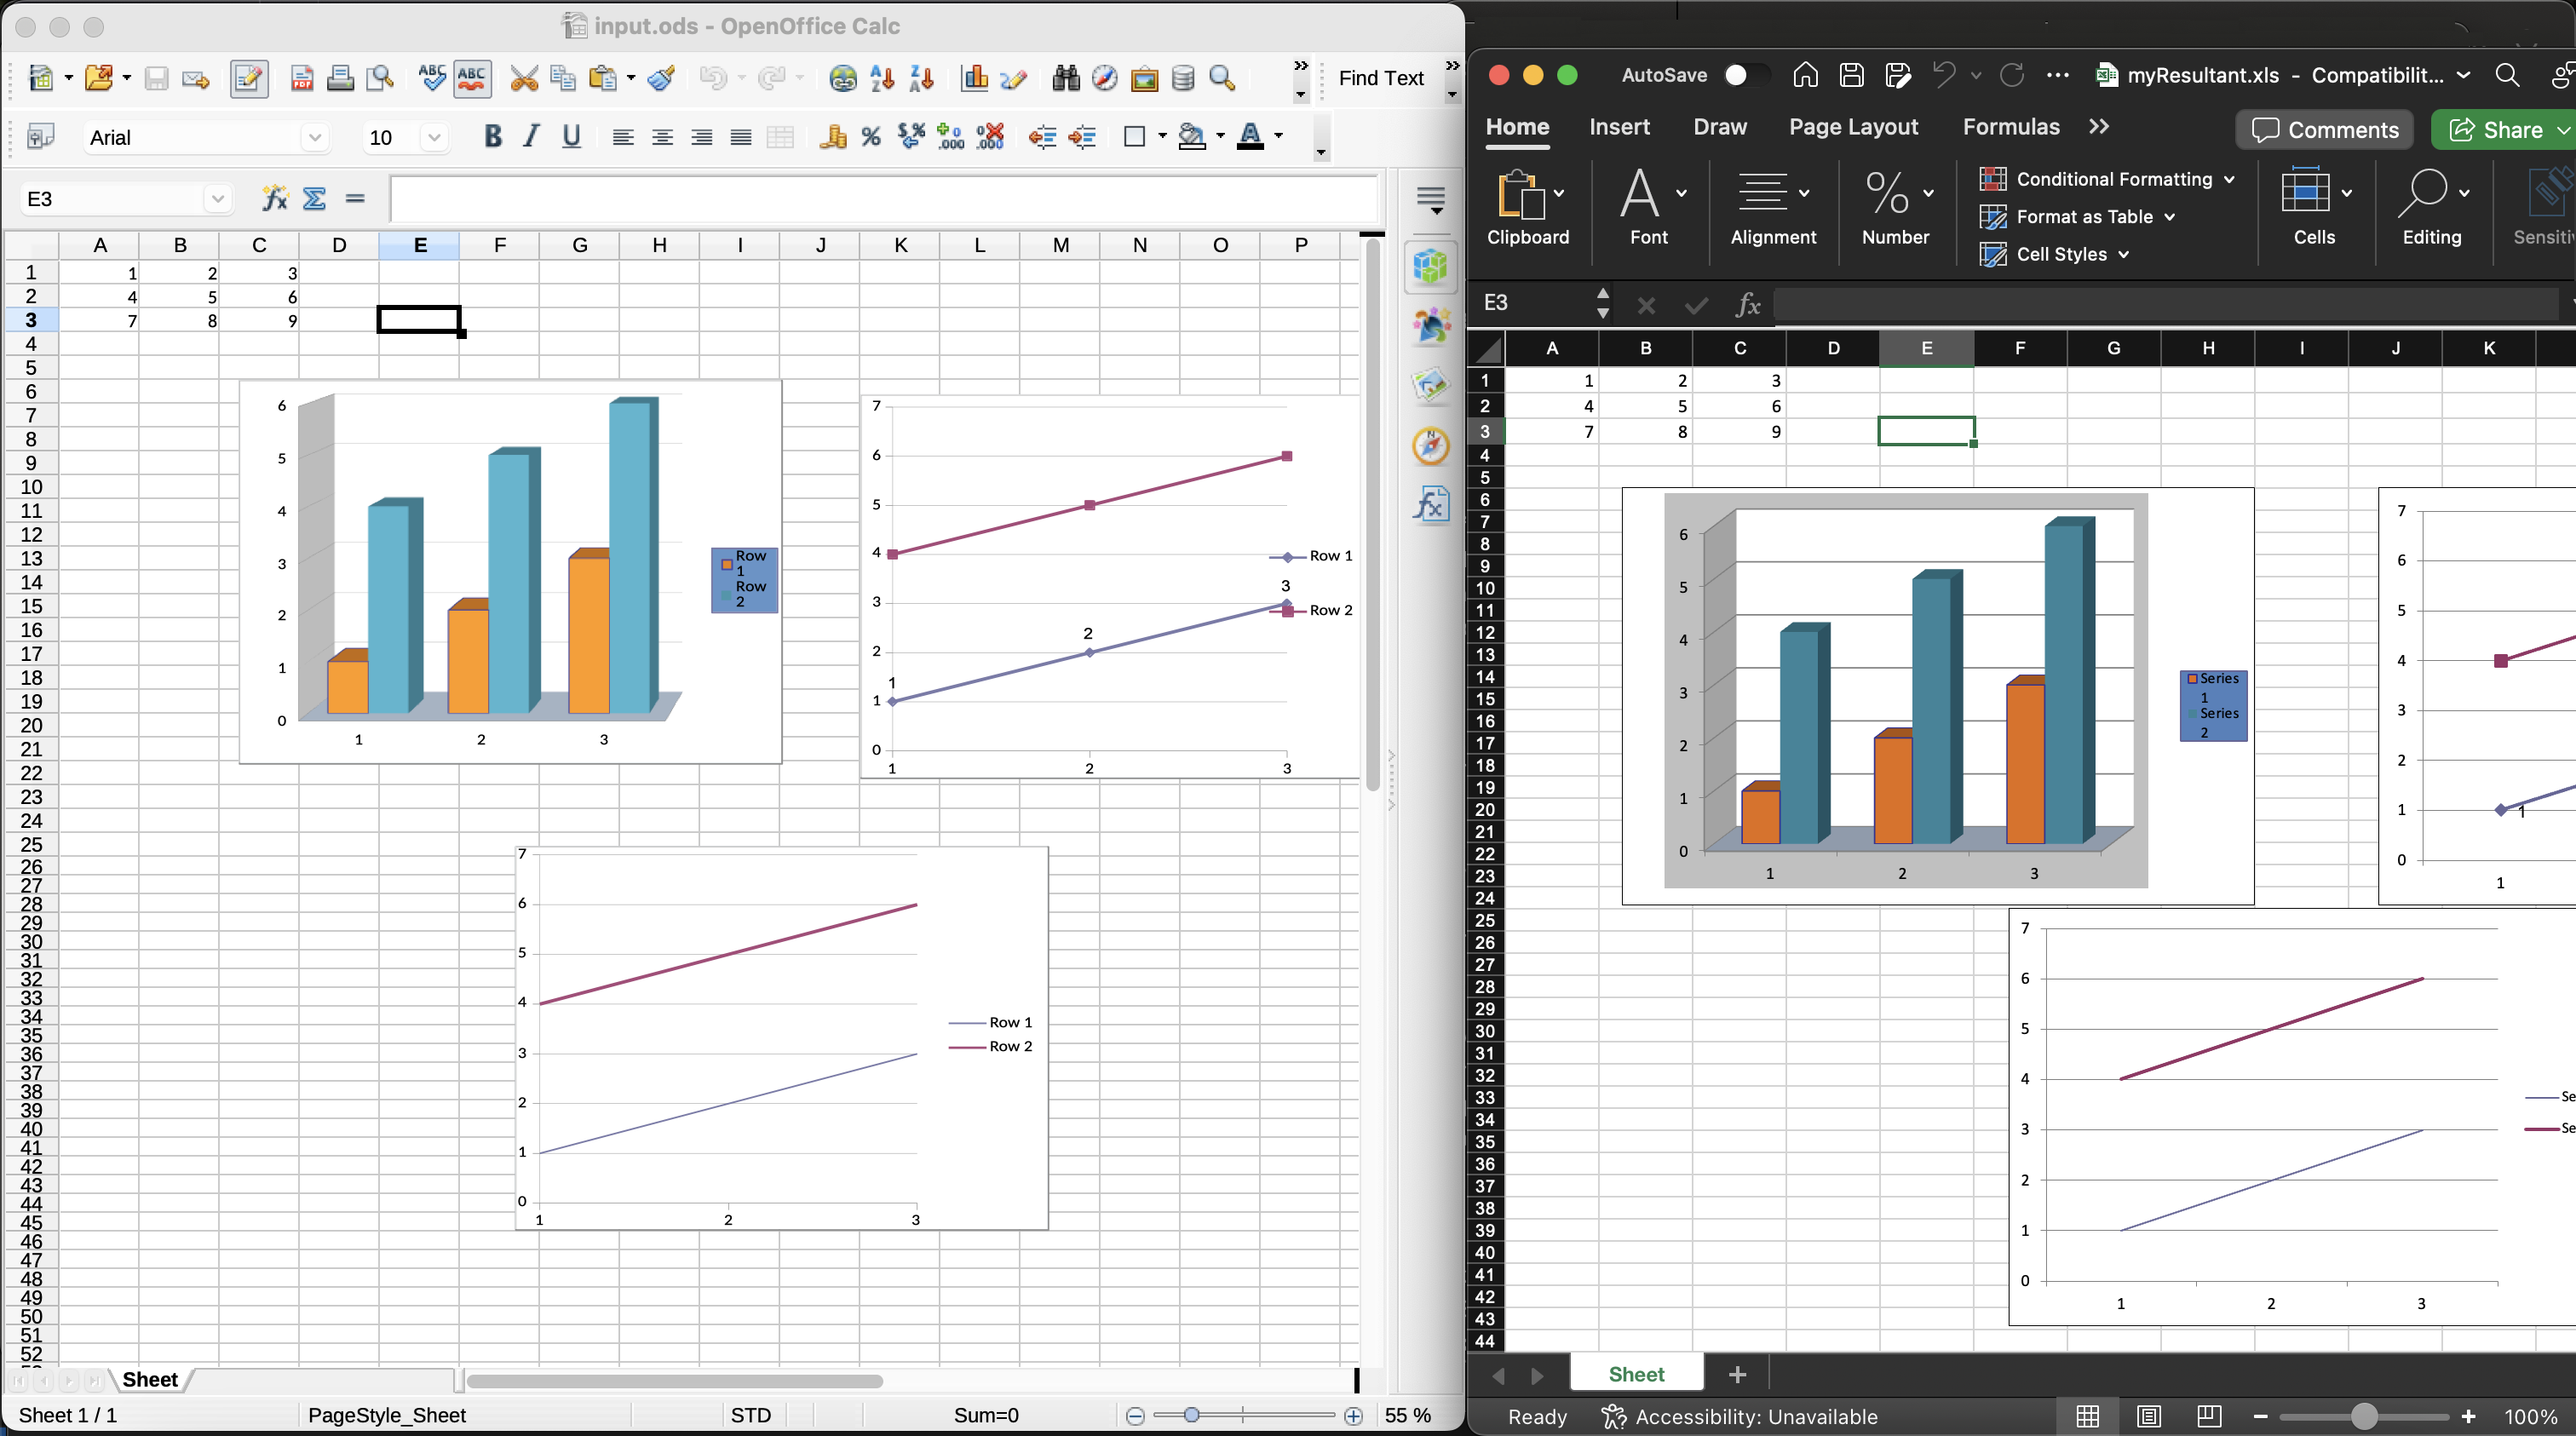The width and height of the screenshot is (2576, 1436).
Task: Click Export as PDF icon
Action: (x=301, y=78)
